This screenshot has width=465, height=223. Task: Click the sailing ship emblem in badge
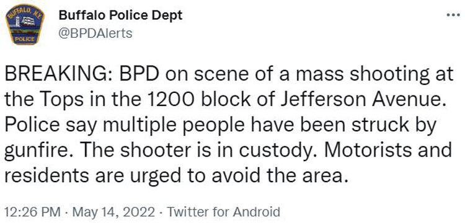pos(29,20)
